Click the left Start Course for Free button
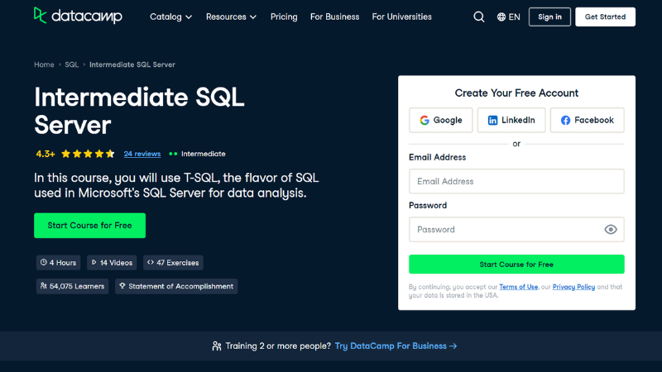This screenshot has height=372, width=662. [x=90, y=226]
